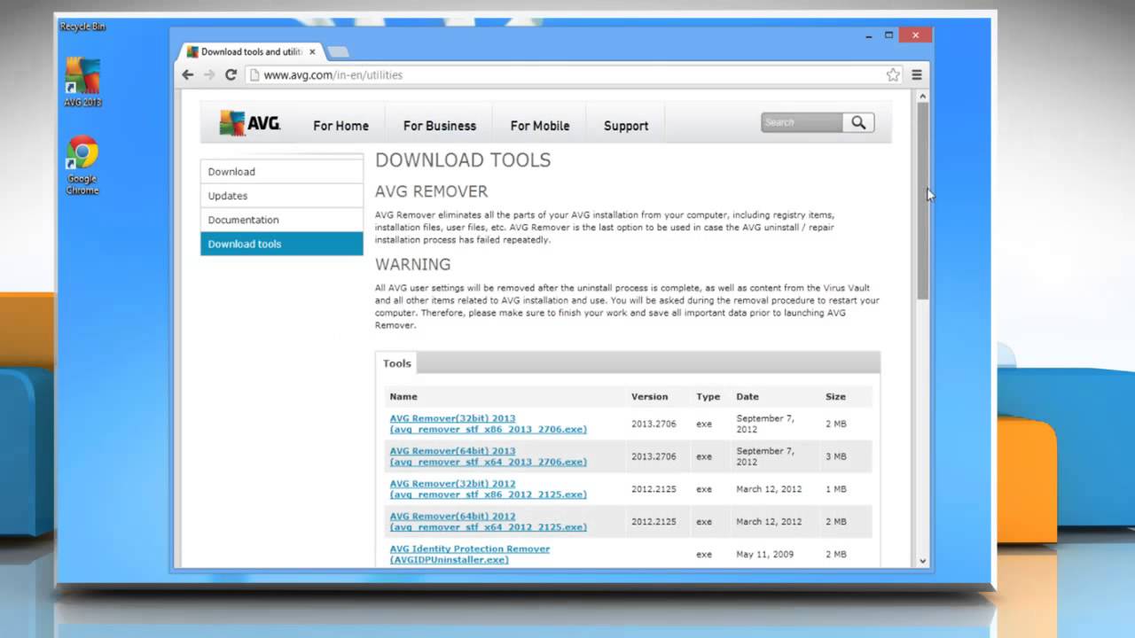The width and height of the screenshot is (1135, 638).
Task: Open Recycle Bin on desktop
Action: tap(82, 27)
